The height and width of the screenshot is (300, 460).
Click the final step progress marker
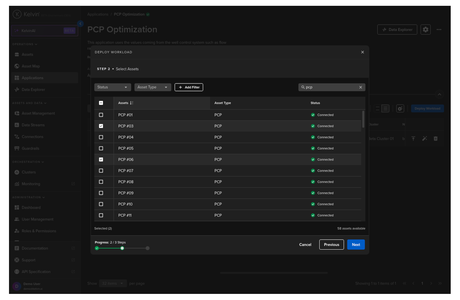(148, 248)
